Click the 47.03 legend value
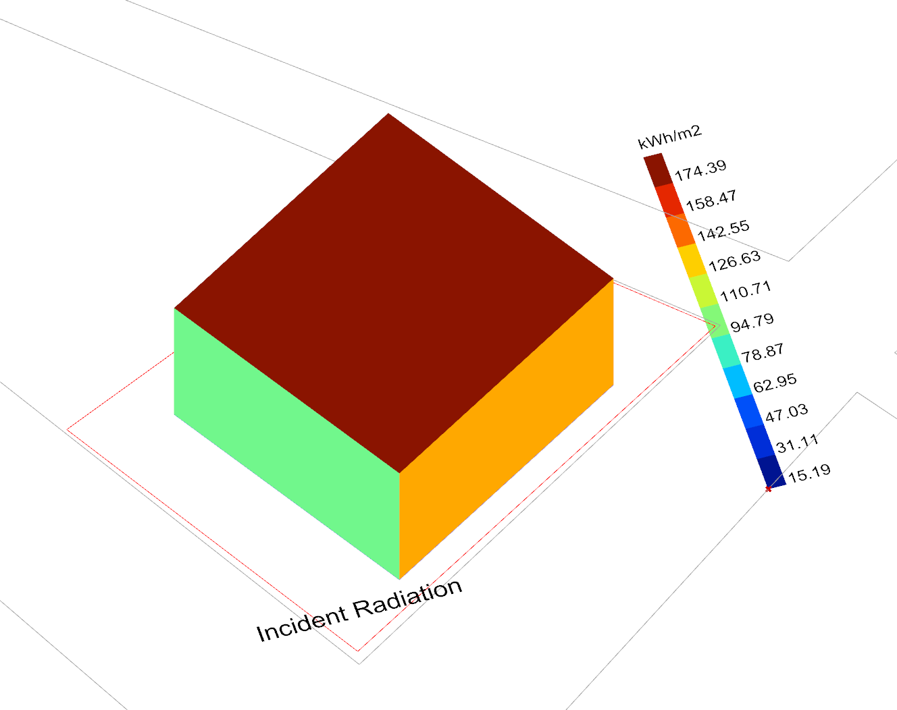897x710 pixels. pos(786,413)
